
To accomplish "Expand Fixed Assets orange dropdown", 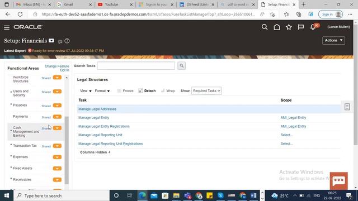I will click(57, 169).
